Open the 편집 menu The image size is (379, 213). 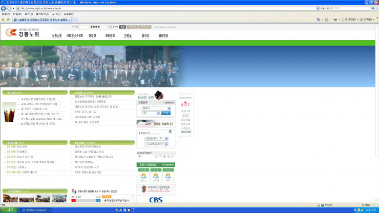[17, 14]
